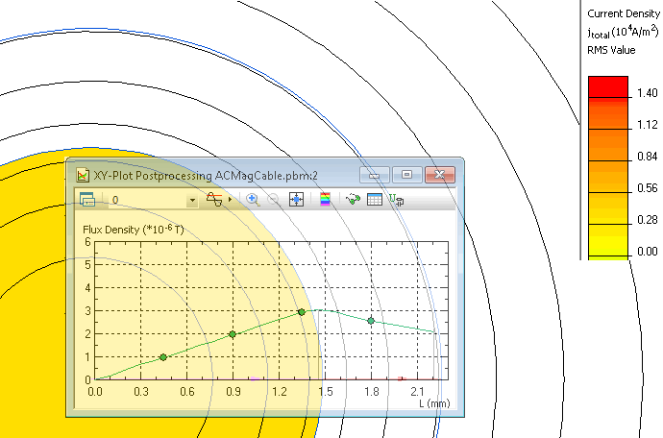
Task: Click the 'RMS Value' legend label
Action: click(x=611, y=50)
